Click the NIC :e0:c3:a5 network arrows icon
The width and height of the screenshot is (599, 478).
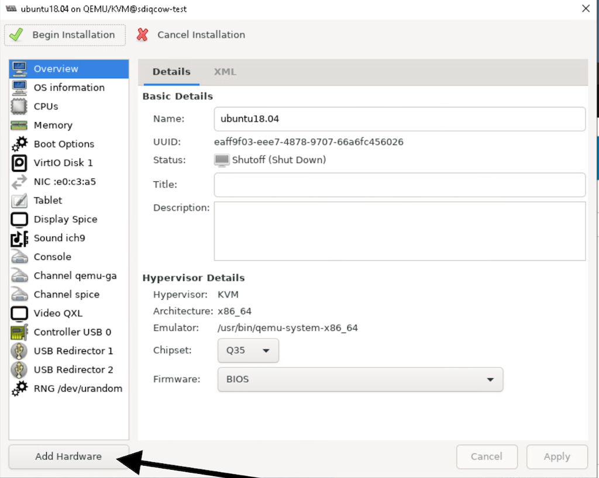pos(19,182)
